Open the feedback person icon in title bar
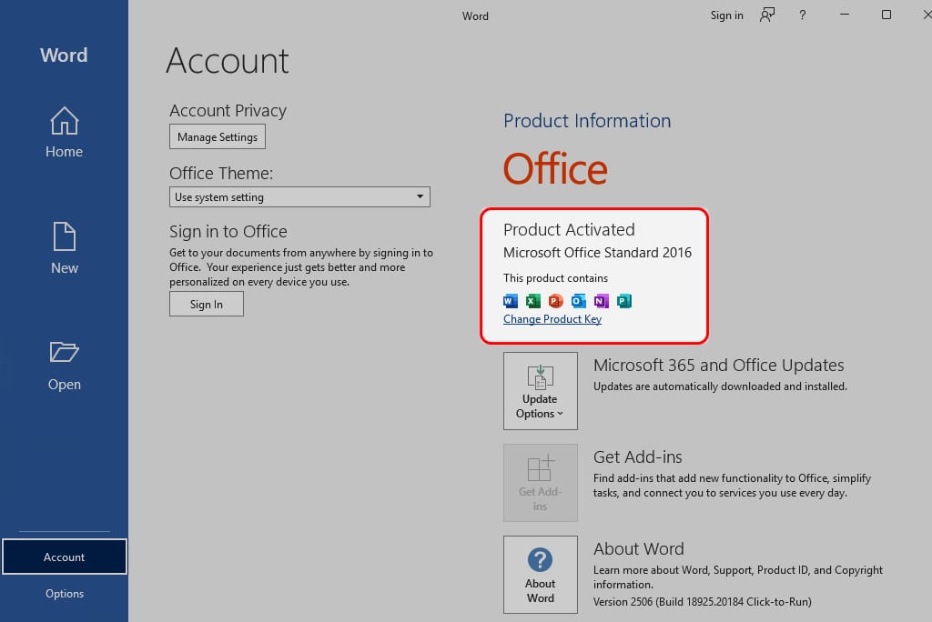 [767, 15]
